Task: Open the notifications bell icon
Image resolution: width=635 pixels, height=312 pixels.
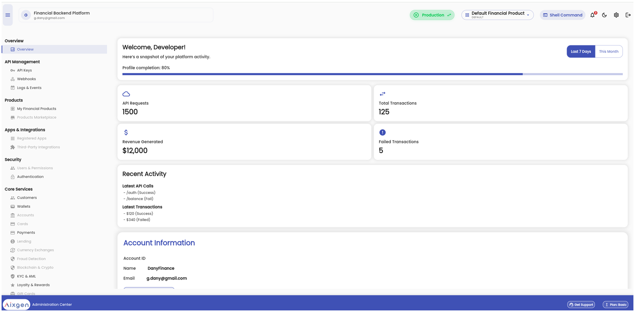Action: tap(592, 15)
